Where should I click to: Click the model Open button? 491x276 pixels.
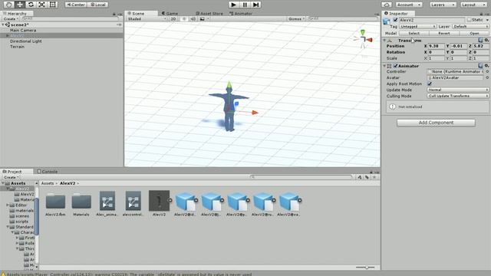[474, 33]
